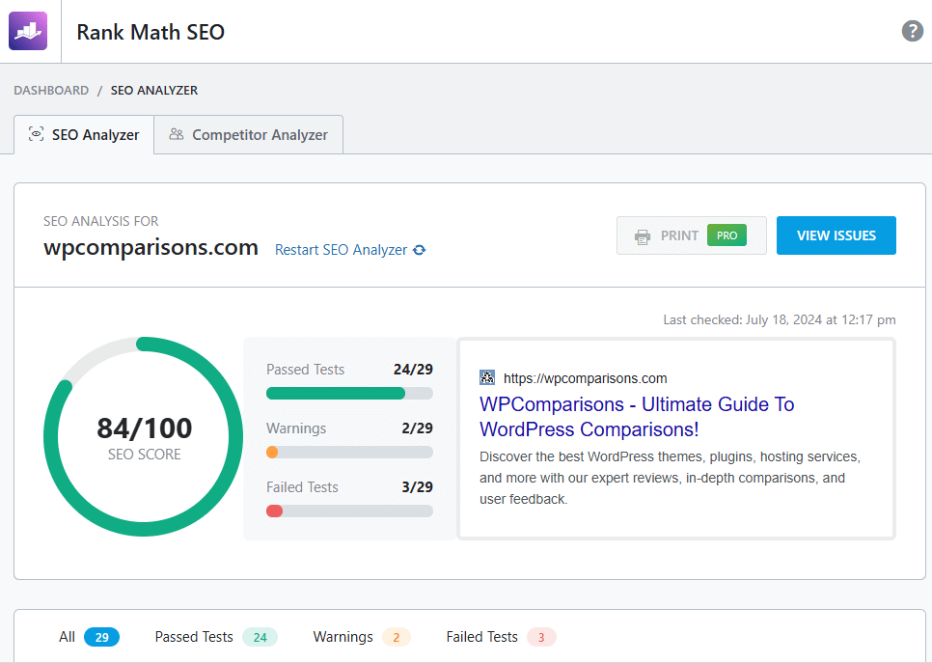Open the WPComparisons search result title link
The height and width of the screenshot is (663, 932).
[x=637, y=416]
